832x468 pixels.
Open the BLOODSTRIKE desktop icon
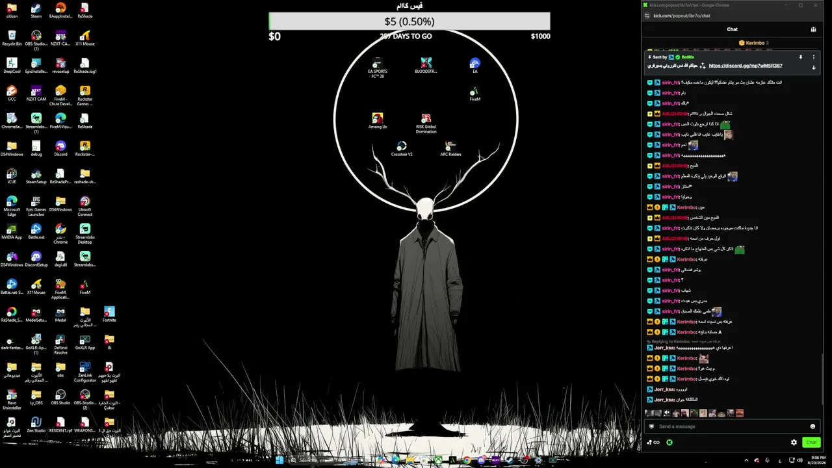point(426,66)
